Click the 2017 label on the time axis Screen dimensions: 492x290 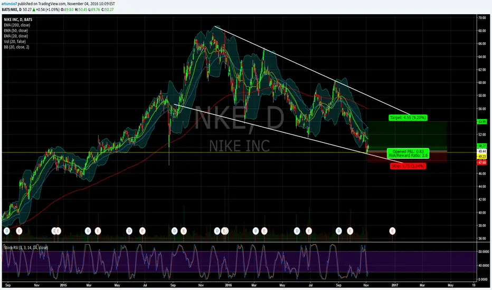click(x=395, y=285)
